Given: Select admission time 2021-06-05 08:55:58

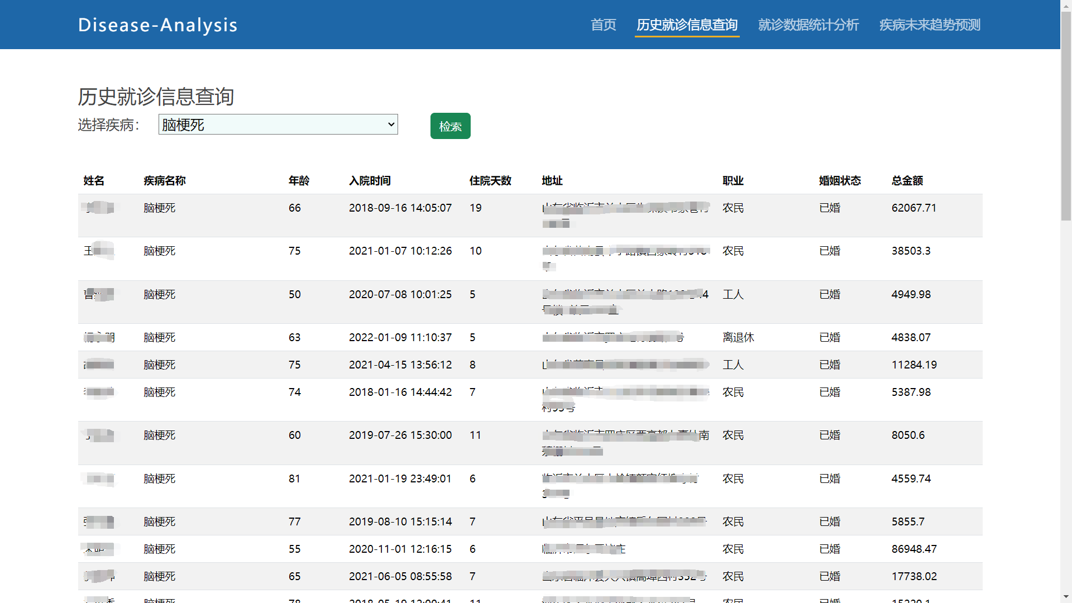Looking at the screenshot, I should [400, 577].
